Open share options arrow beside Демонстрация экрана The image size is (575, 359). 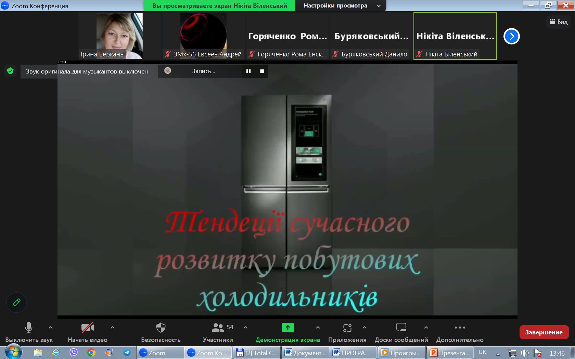[318, 328]
